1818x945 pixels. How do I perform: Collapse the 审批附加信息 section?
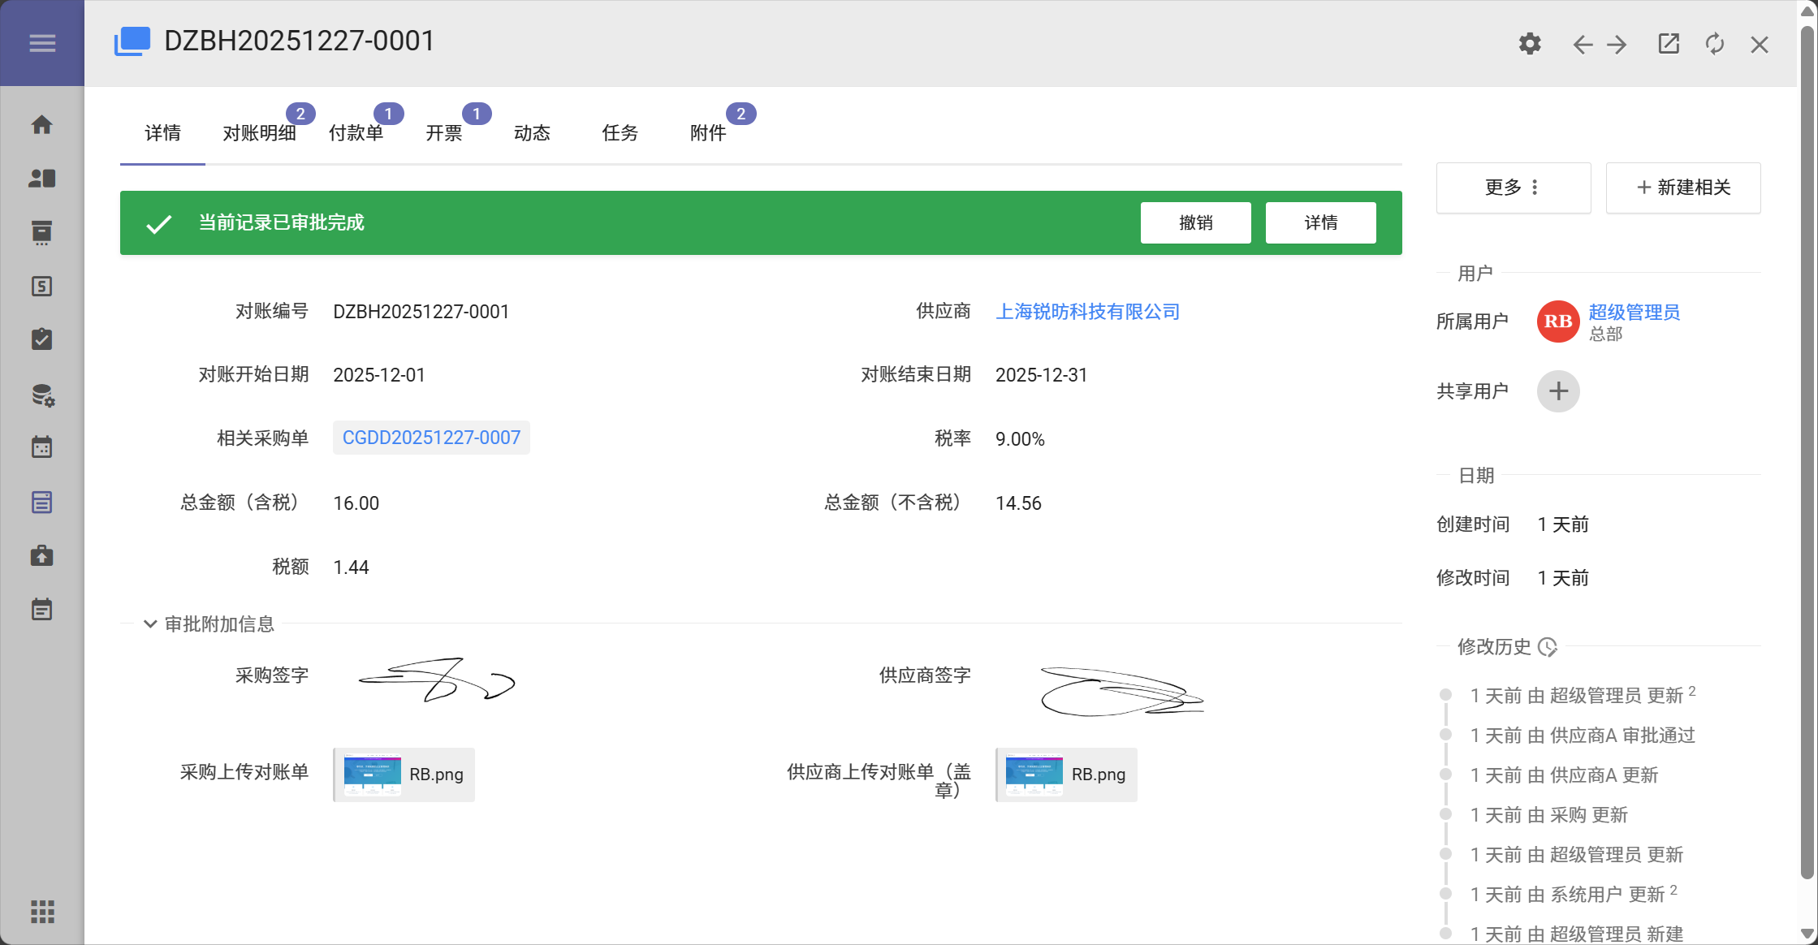tap(150, 624)
